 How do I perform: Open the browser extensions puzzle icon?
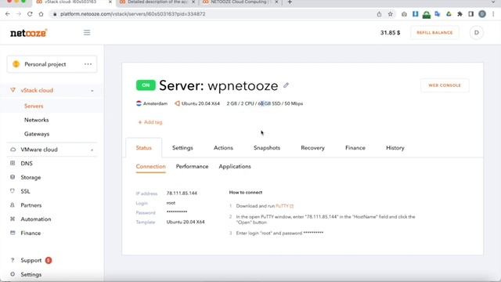click(x=460, y=14)
